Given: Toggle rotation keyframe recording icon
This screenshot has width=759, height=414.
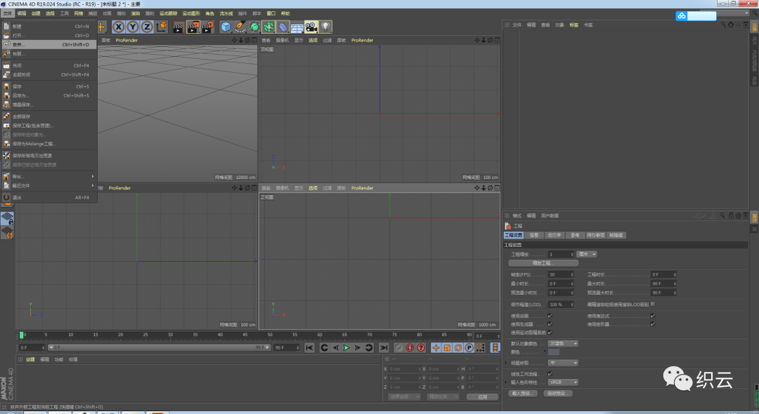Looking at the screenshot, I should tap(458, 347).
